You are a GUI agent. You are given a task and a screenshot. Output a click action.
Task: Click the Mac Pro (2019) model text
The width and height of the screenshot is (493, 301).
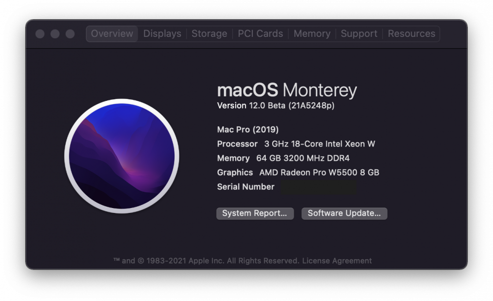coord(248,129)
